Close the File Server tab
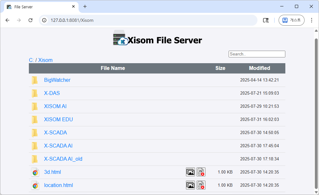 click(73, 6)
